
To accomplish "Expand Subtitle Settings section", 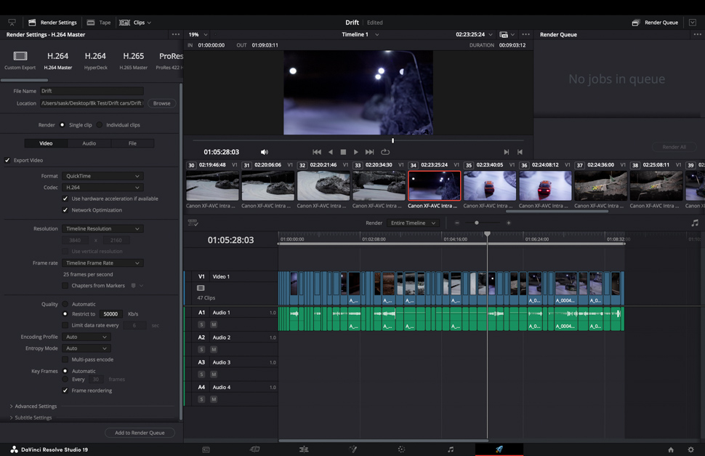I will point(31,417).
